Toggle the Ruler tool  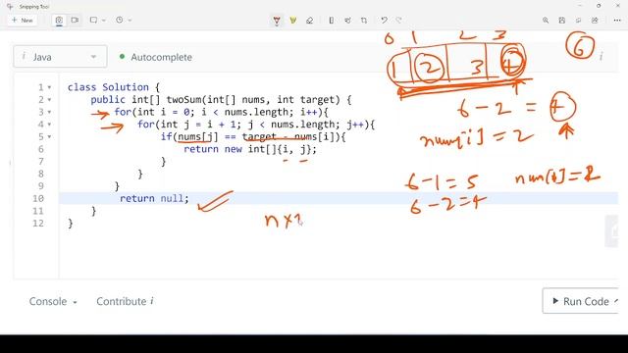332,21
